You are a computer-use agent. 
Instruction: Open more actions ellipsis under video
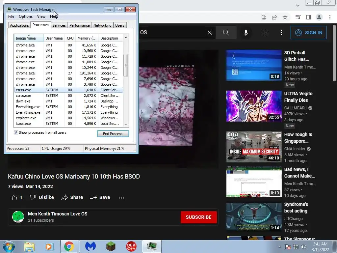pyautogui.click(x=121, y=198)
